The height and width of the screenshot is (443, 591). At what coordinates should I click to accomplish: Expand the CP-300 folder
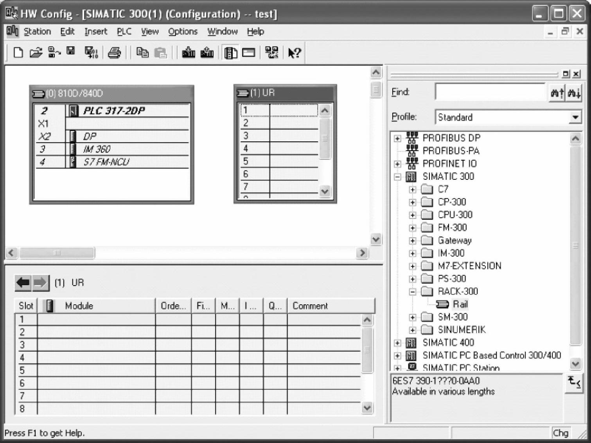click(412, 202)
